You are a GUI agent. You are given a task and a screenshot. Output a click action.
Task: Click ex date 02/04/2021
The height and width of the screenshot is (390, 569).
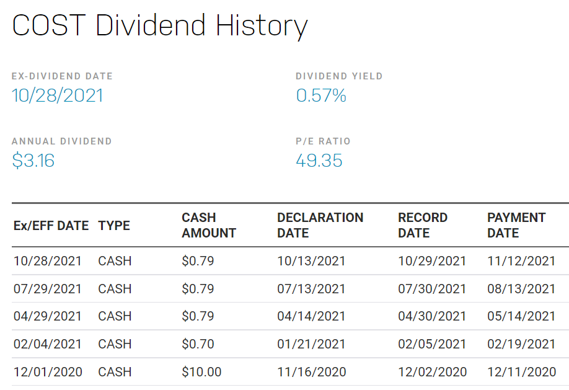pyautogui.click(x=48, y=344)
